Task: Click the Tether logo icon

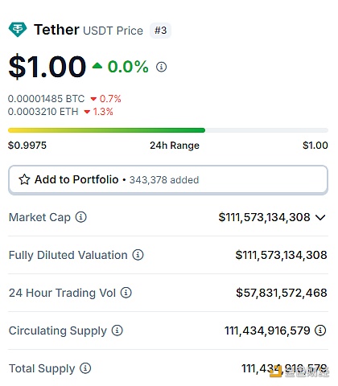Action: click(18, 29)
